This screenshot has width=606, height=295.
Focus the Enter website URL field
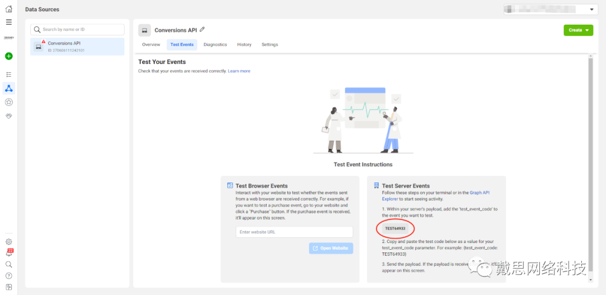pyautogui.click(x=294, y=232)
